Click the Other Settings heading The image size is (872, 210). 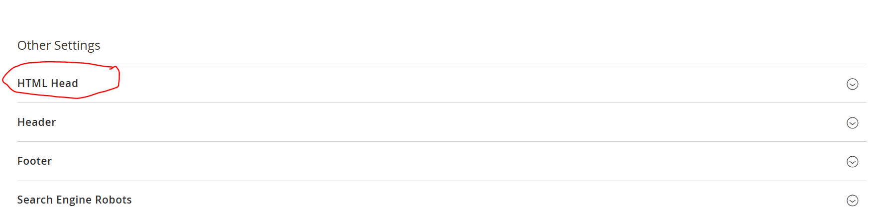pyautogui.click(x=59, y=45)
